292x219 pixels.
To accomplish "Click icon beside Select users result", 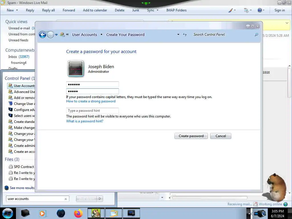I will [11, 116].
